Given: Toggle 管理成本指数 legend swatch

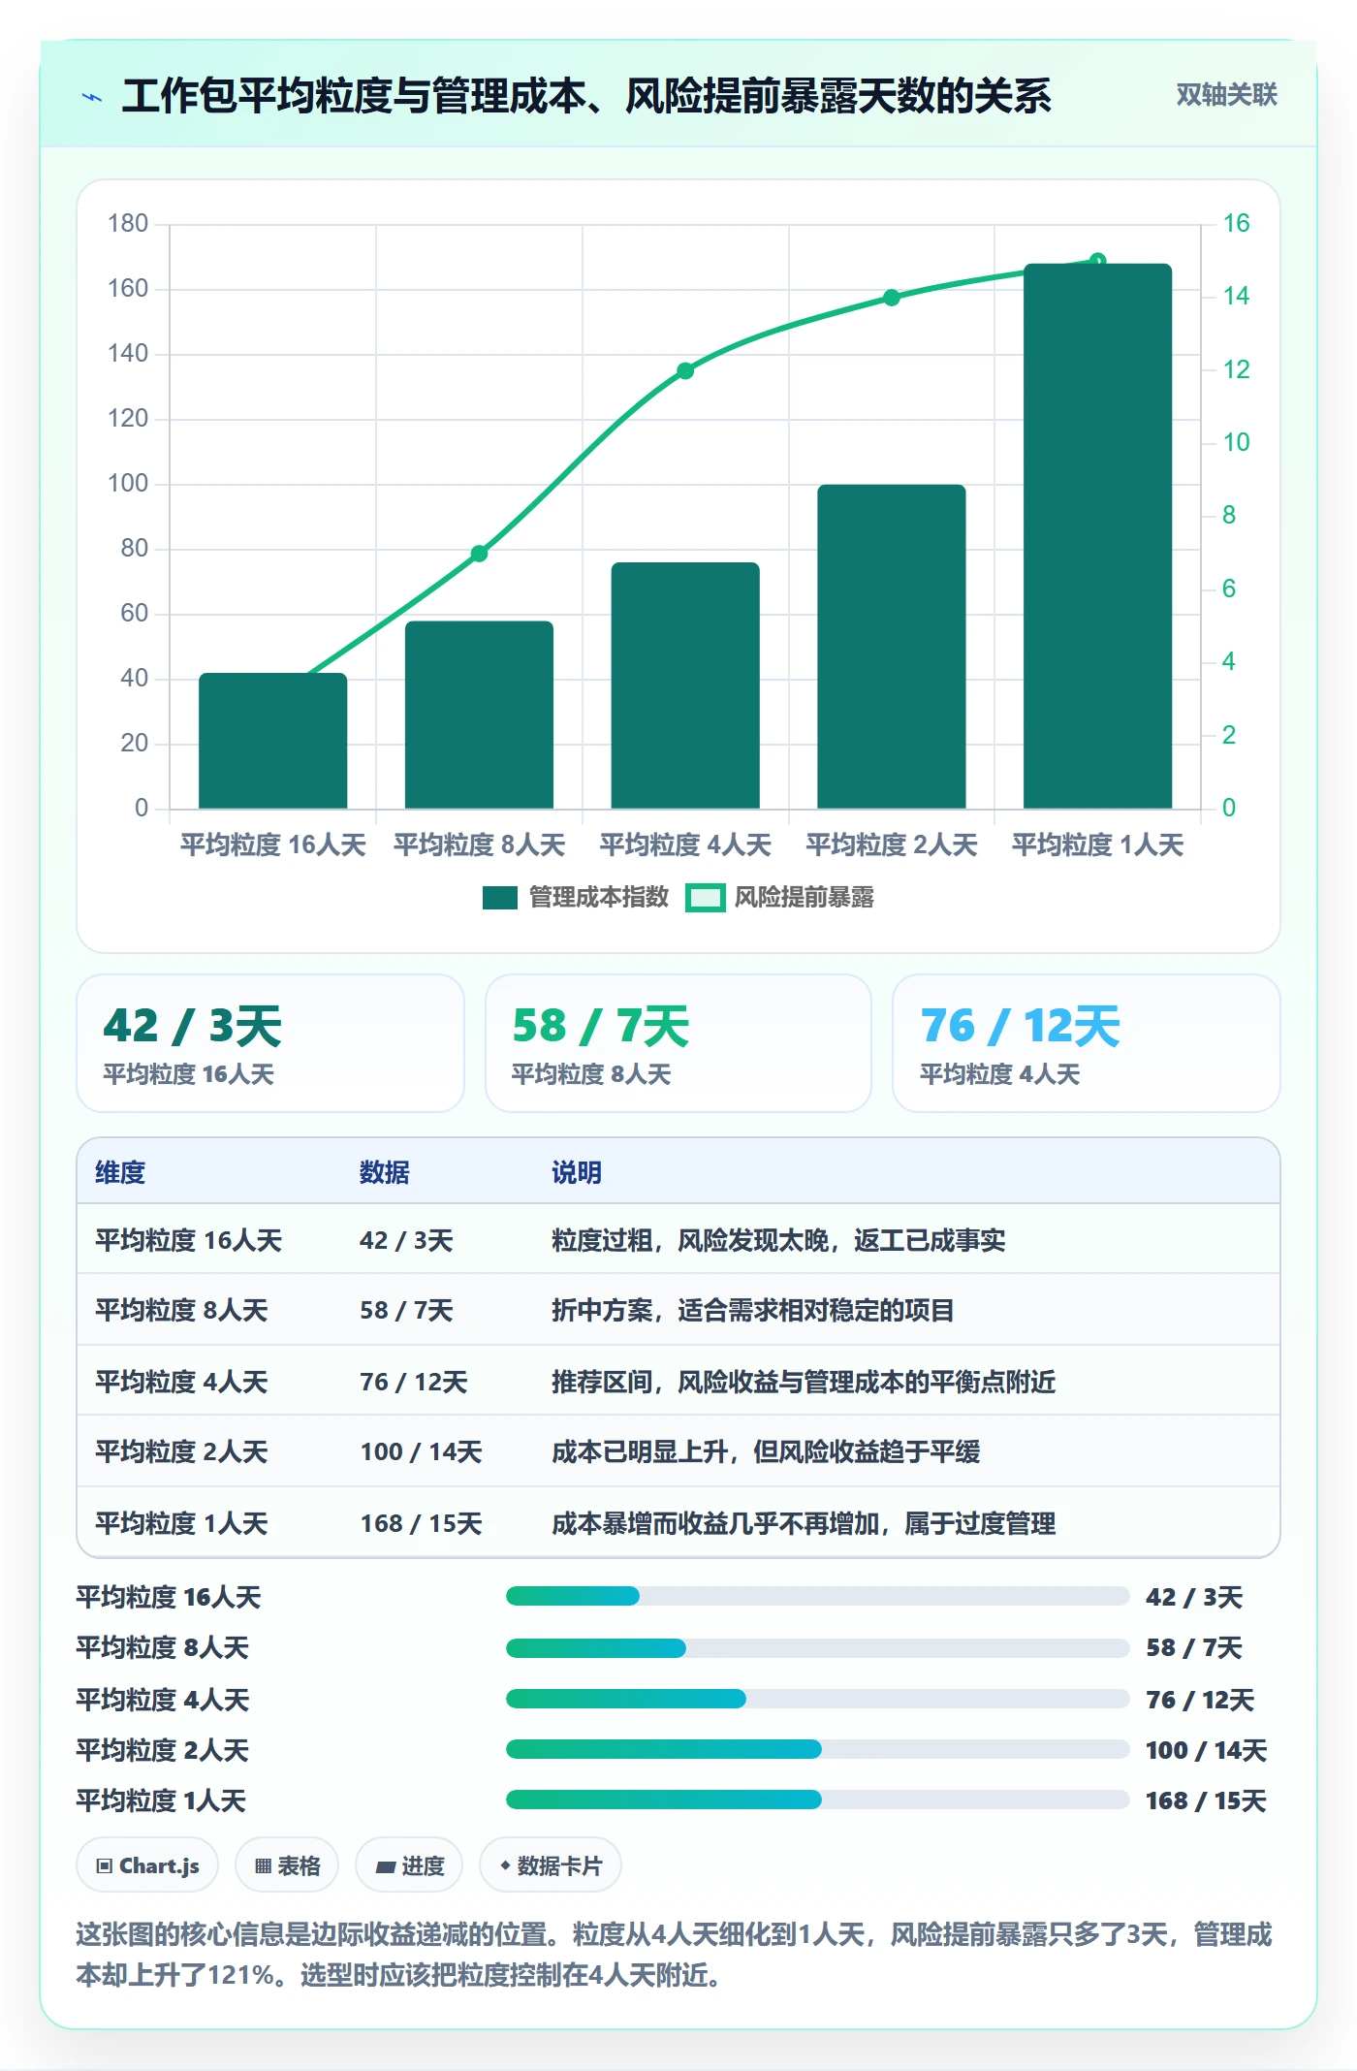Looking at the screenshot, I should pyautogui.click(x=500, y=898).
